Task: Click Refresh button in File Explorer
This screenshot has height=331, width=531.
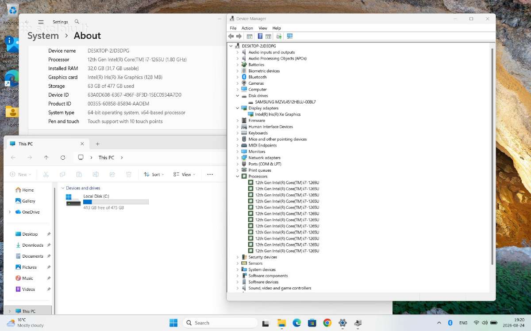Action: coord(63,158)
